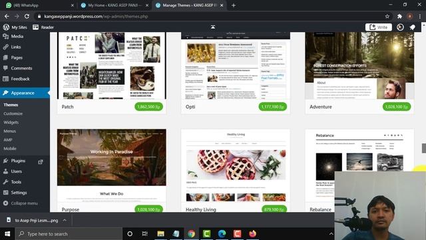Viewport: 426px width, 240px height.
Task: Open the browser extensions puzzle icon
Action: pyautogui.click(x=399, y=16)
